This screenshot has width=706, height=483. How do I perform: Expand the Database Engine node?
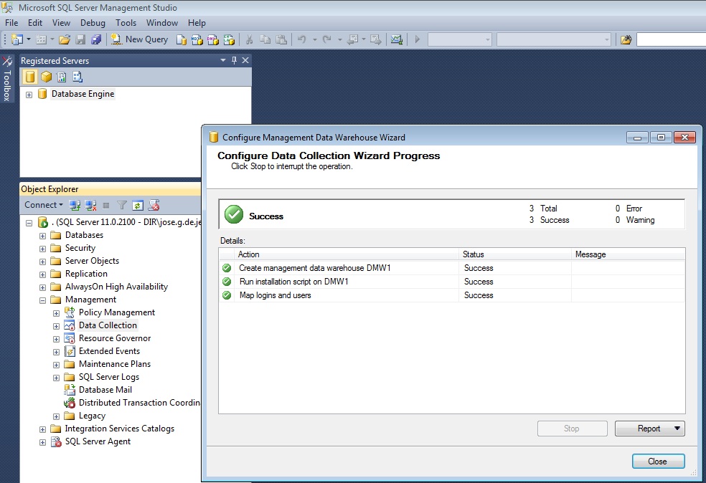pyautogui.click(x=29, y=95)
